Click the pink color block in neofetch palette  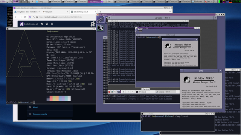coord(51,98)
